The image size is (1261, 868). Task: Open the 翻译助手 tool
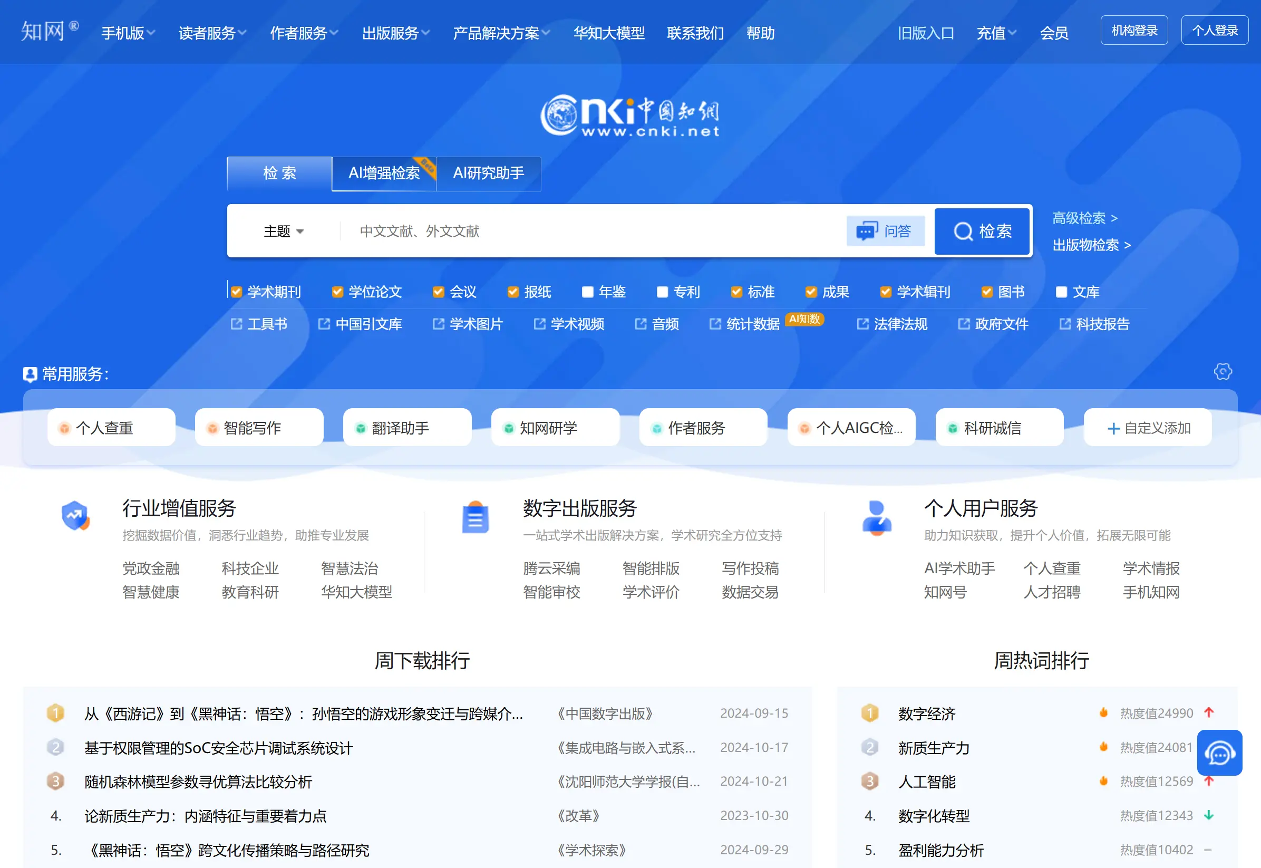tap(406, 428)
